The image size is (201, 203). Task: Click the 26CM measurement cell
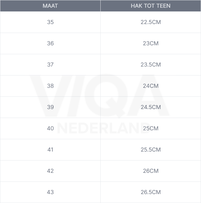[151, 171]
